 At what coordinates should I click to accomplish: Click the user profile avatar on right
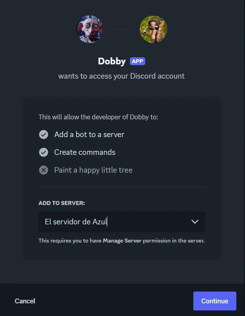(153, 29)
